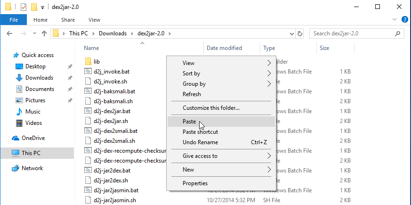Switch to the Share ribbon tab

[x=68, y=20]
